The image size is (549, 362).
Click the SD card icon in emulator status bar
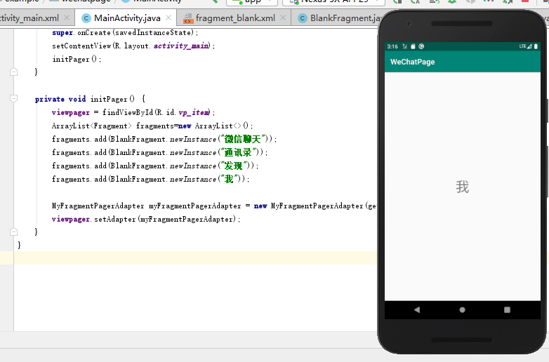(x=413, y=46)
